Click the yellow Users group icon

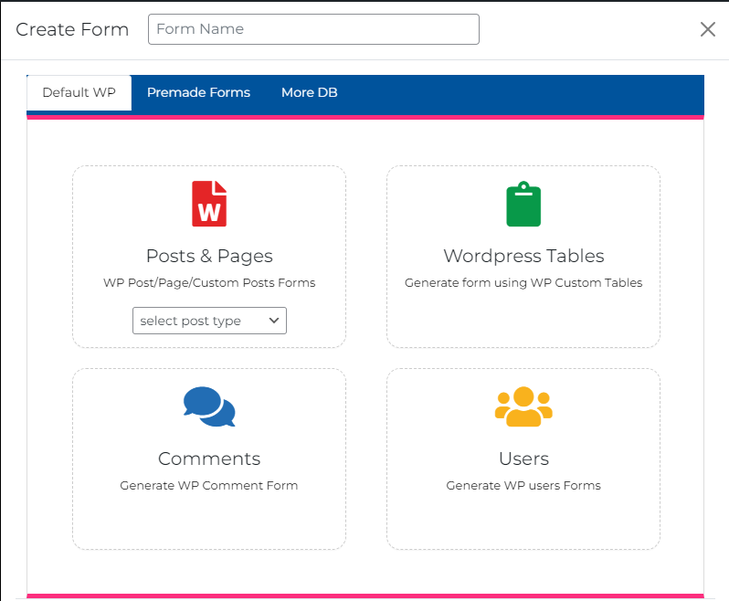coord(523,406)
